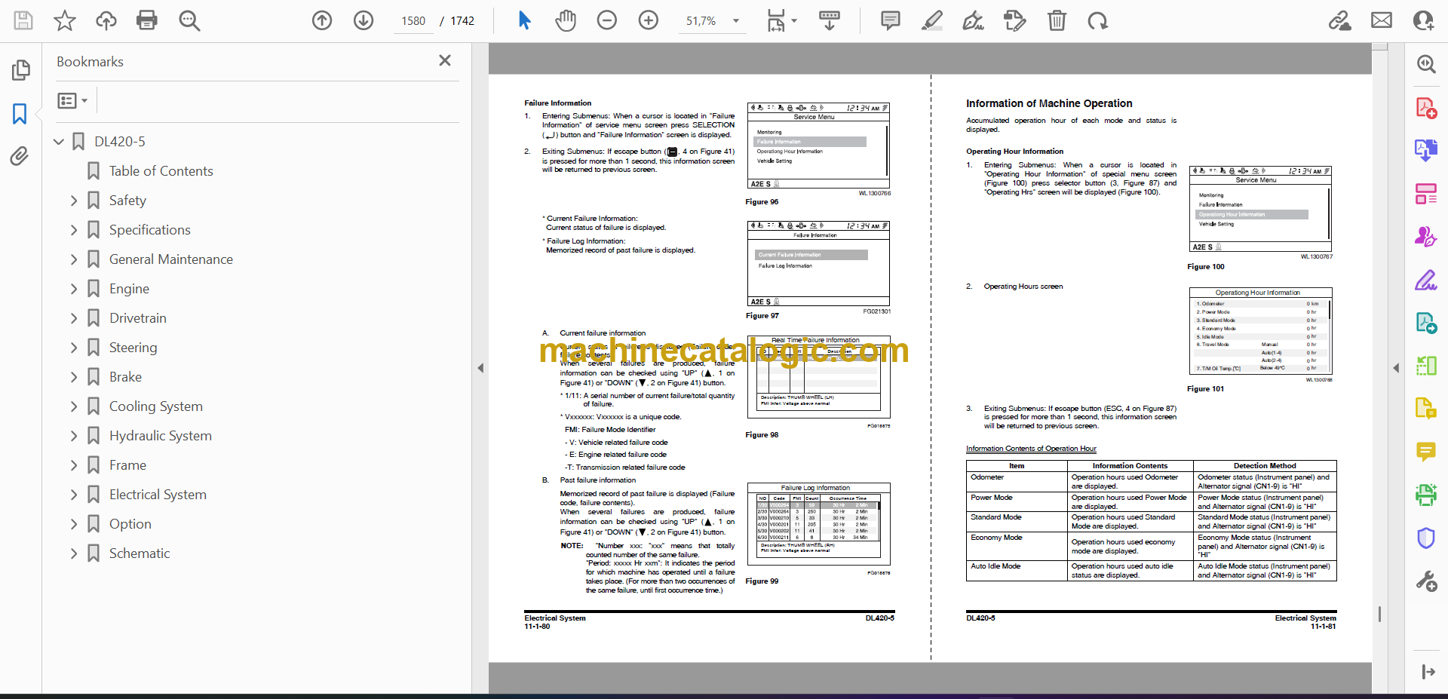Image resolution: width=1448 pixels, height=699 pixels.
Task: Rotate the page clockwise
Action: (x=1098, y=20)
